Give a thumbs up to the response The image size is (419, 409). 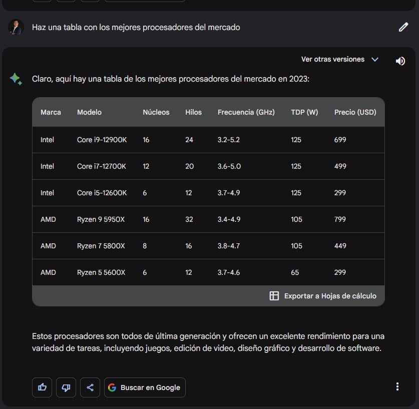[42, 387]
